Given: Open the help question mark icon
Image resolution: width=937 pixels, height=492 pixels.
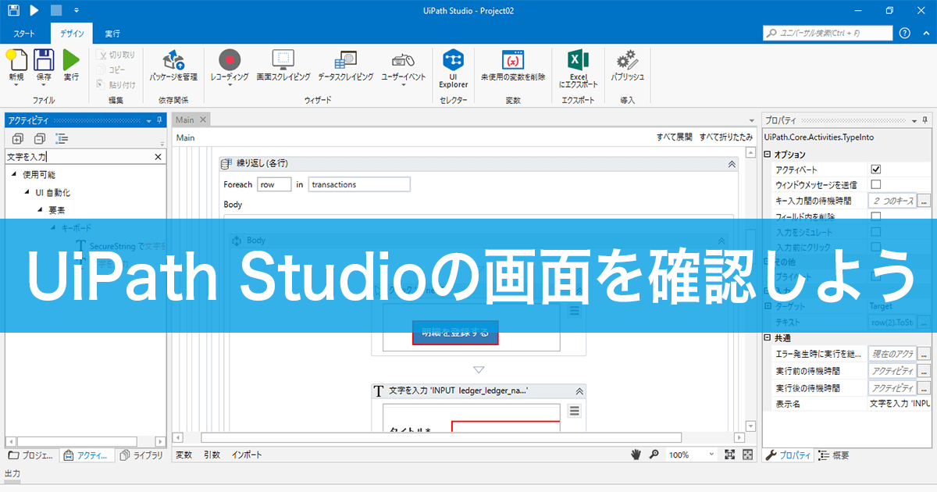Looking at the screenshot, I should [905, 33].
